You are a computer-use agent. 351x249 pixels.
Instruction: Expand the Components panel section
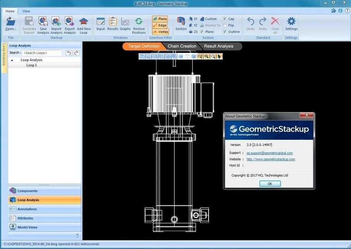coord(45,191)
